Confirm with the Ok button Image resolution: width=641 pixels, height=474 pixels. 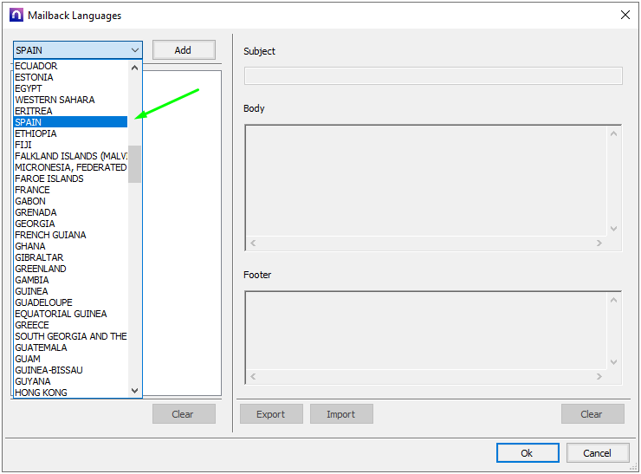click(527, 452)
